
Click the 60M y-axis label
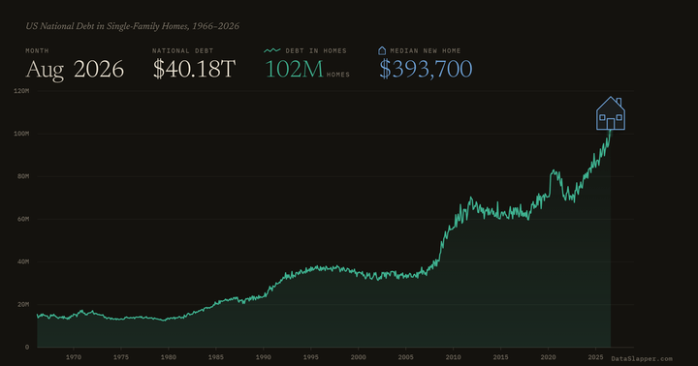(x=23, y=219)
